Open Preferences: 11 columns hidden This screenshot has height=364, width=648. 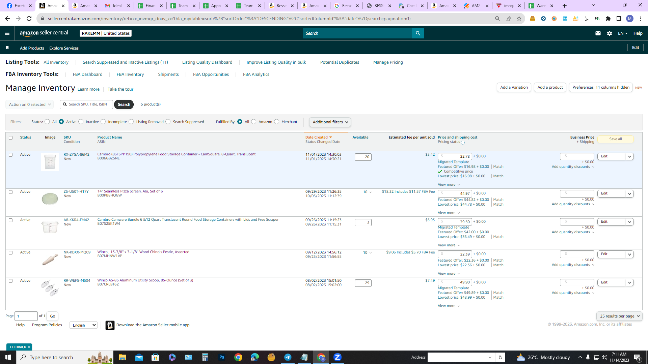(601, 87)
